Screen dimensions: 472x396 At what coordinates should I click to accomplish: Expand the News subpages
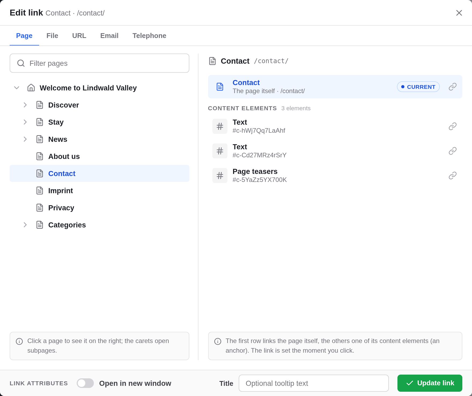25,139
